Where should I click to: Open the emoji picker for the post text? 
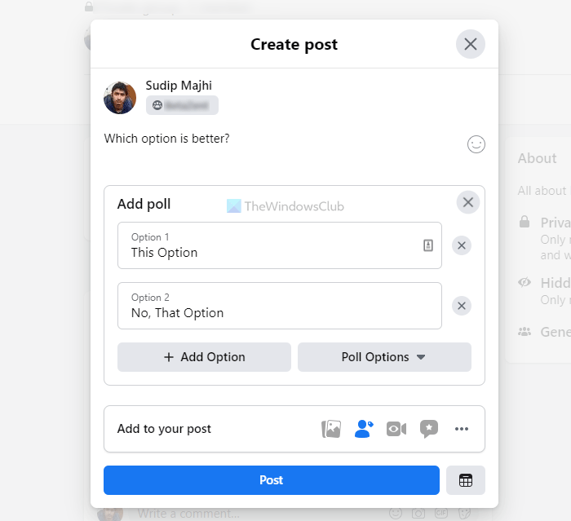tap(476, 144)
